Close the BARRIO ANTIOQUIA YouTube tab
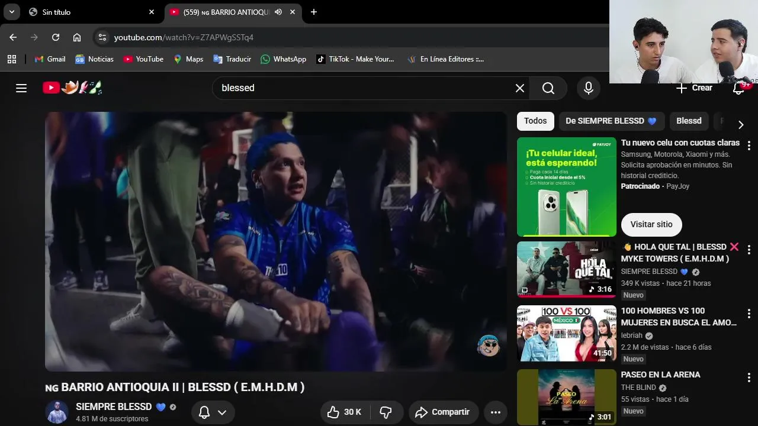 293,12
